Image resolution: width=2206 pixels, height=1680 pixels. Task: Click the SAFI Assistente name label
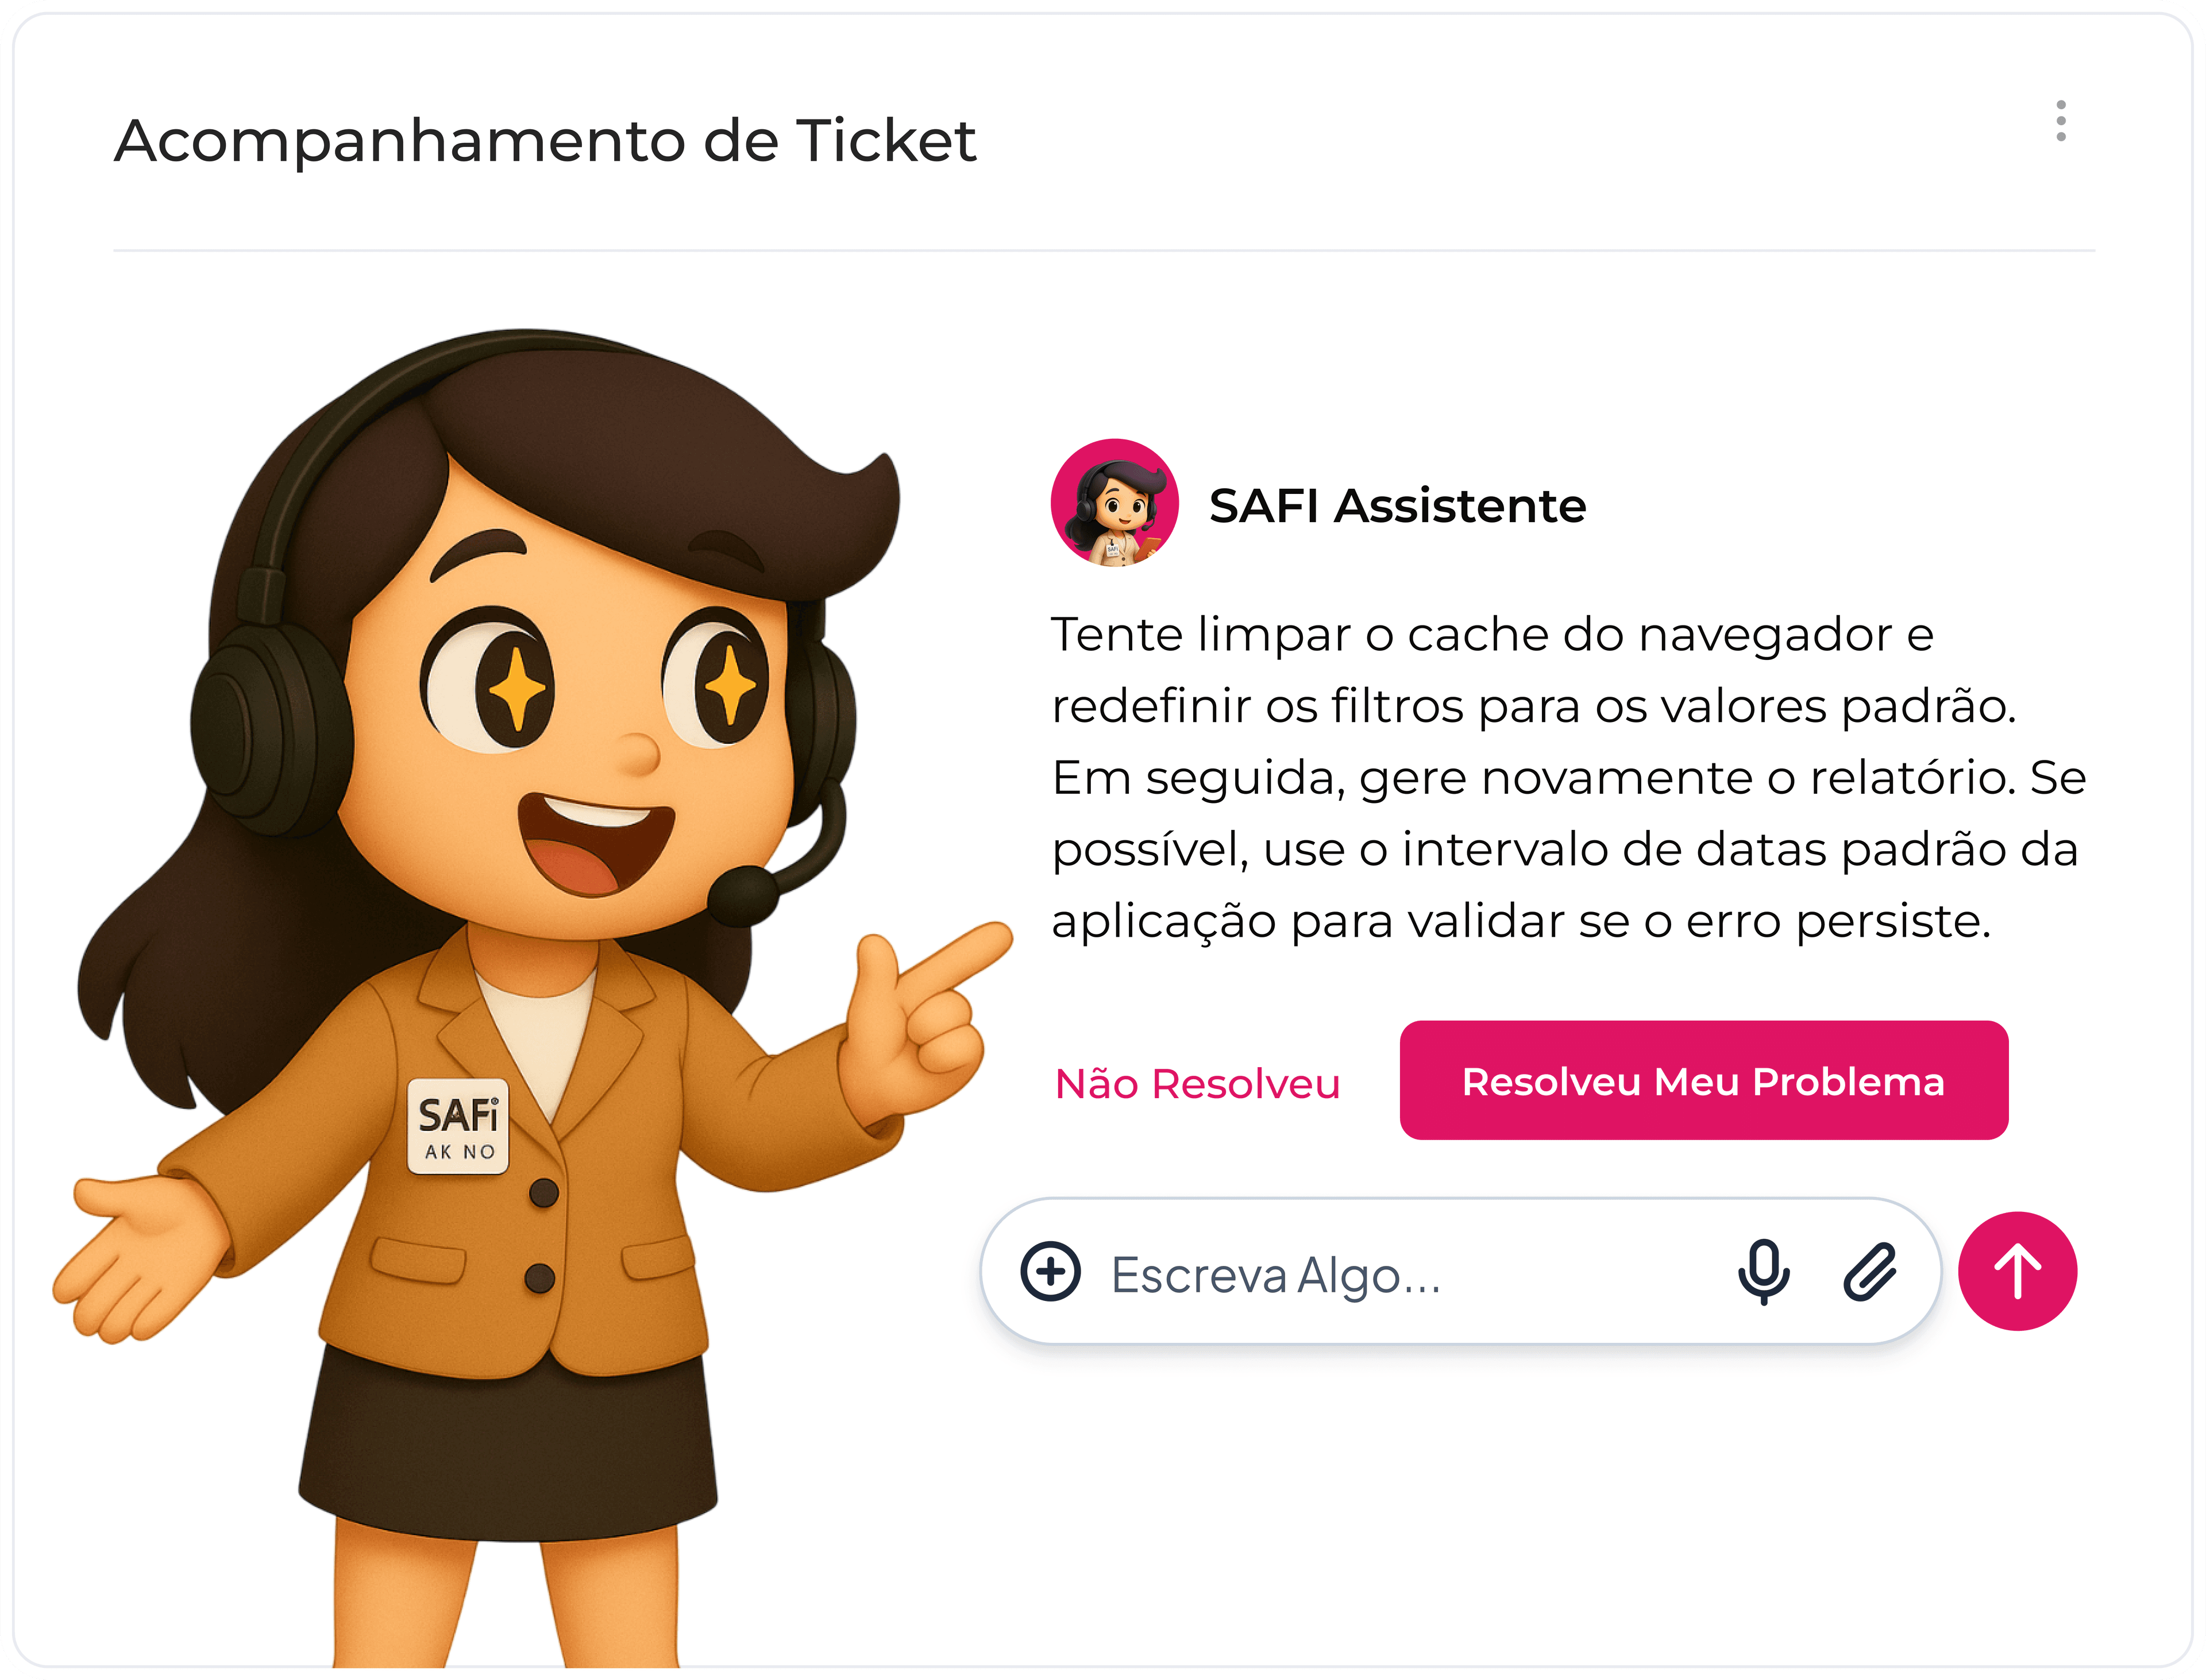[1397, 506]
